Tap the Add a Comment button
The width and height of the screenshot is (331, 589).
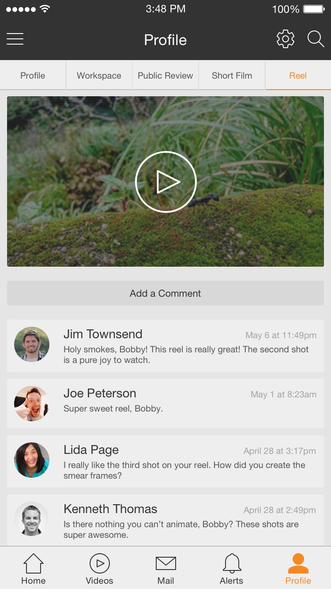pos(165,293)
